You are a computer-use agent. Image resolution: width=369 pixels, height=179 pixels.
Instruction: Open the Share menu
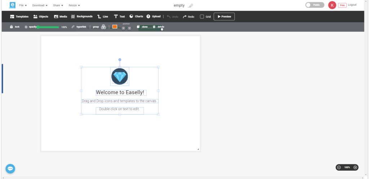click(x=58, y=5)
